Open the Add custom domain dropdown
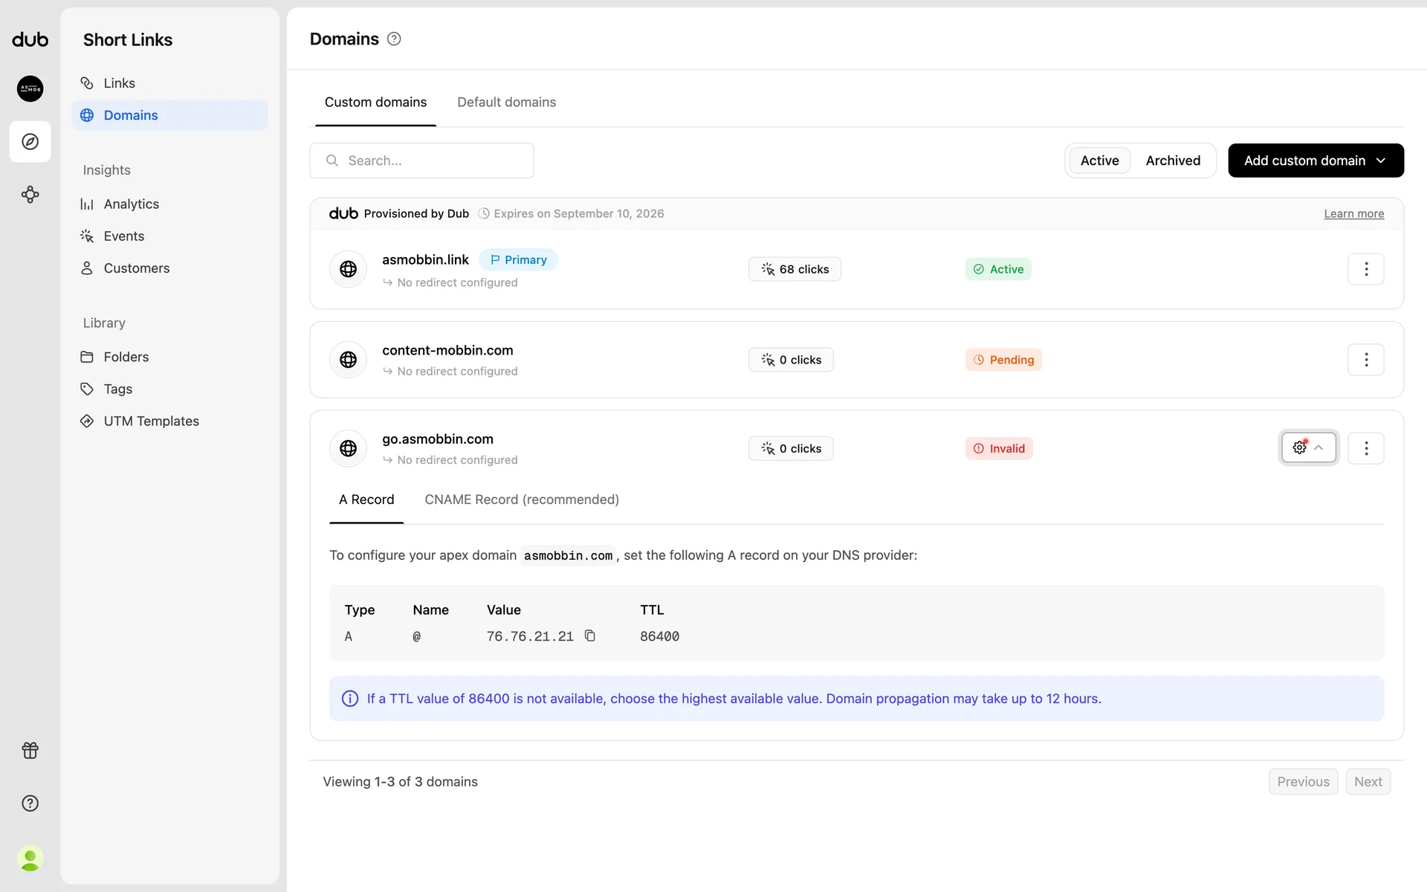This screenshot has height=892, width=1427. [1315, 161]
